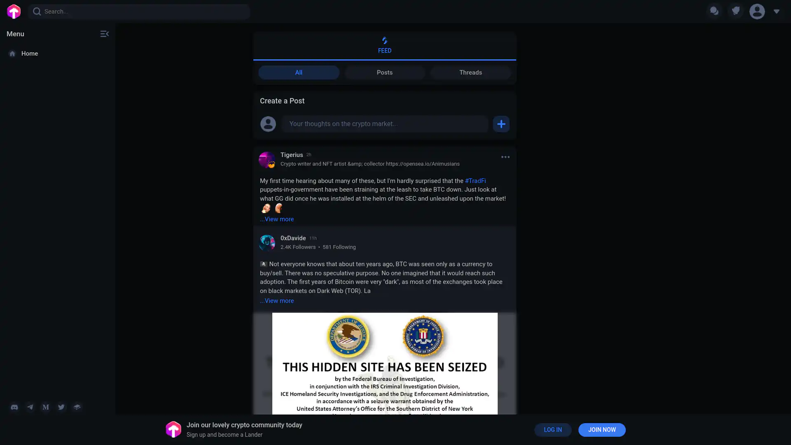
Task: Expand View more on Tigerius post
Action: 277,219
